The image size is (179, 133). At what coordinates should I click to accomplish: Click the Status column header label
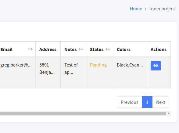point(97,49)
